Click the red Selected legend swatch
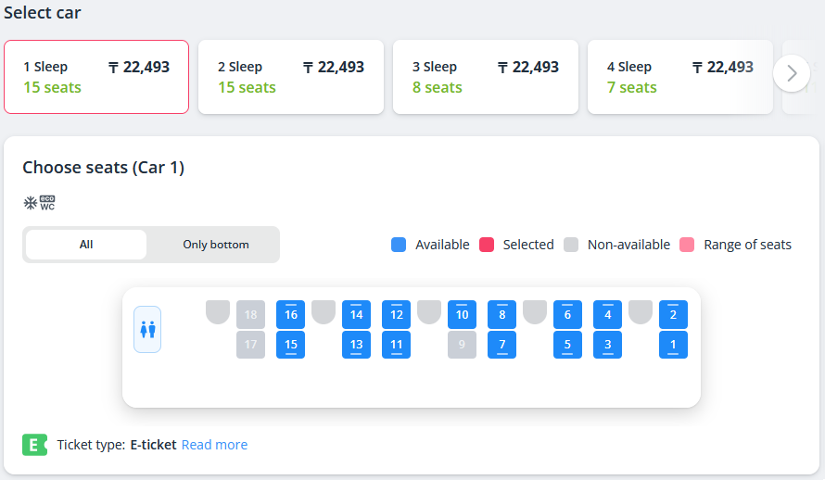This screenshot has width=825, height=480. coord(487,245)
